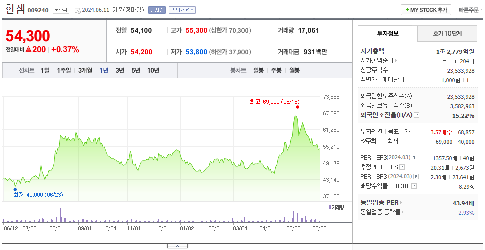Click the 저가 value 53,800
The image size is (485, 250).
pos(196,52)
